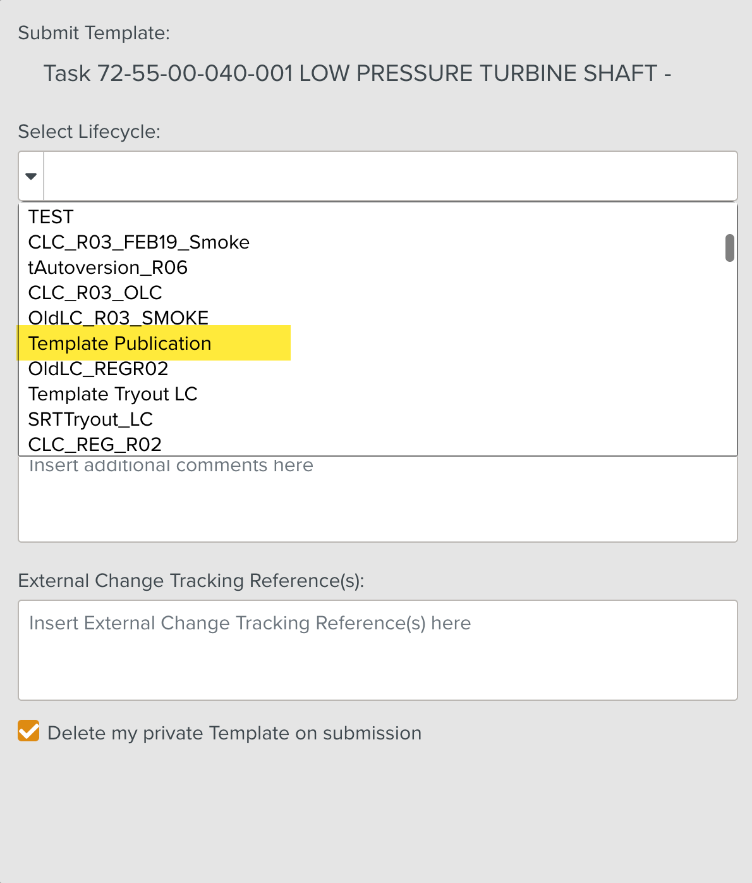The width and height of the screenshot is (752, 883).
Task: Select the CLC_R03_OLC lifecycle
Action: [95, 292]
